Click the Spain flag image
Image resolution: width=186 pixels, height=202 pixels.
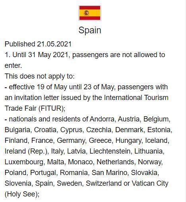90,13
